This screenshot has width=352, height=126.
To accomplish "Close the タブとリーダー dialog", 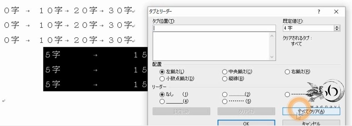I will (x=336, y=12).
